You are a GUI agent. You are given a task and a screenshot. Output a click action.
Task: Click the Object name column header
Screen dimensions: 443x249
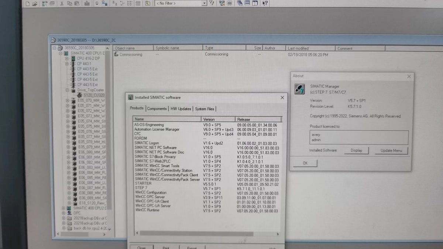coord(133,48)
